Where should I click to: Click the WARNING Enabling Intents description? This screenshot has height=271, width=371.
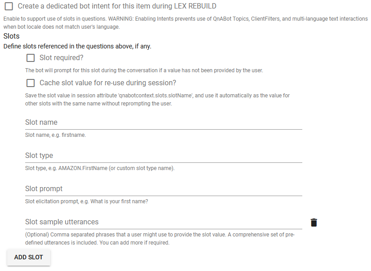[x=185, y=23]
